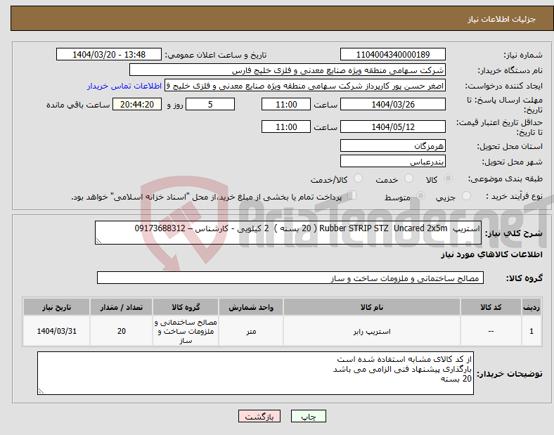This screenshot has height=435, width=554.
Task: Click the اطلاعات کالاهای مورد نیاز section title
Action: coord(491,254)
